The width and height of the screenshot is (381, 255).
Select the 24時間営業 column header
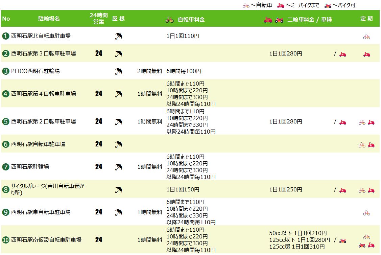pos(99,19)
